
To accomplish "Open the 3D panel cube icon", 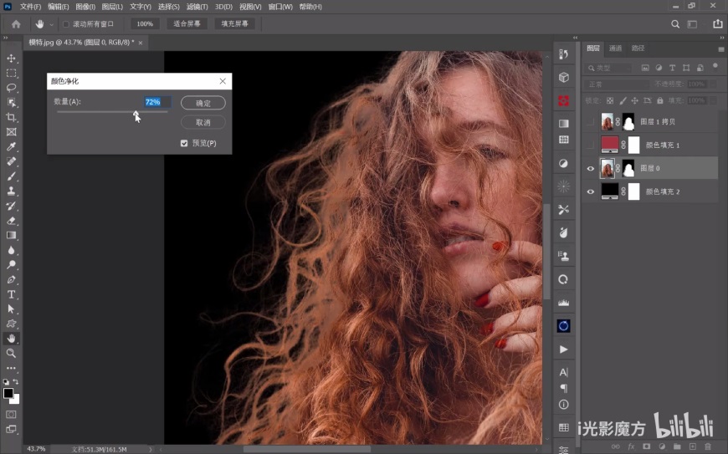I will [x=564, y=77].
